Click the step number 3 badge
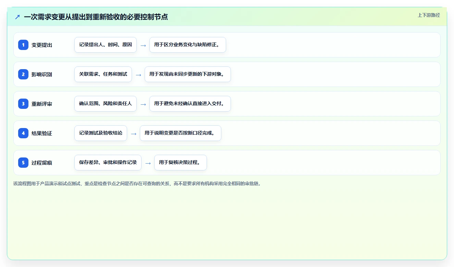 (23, 104)
